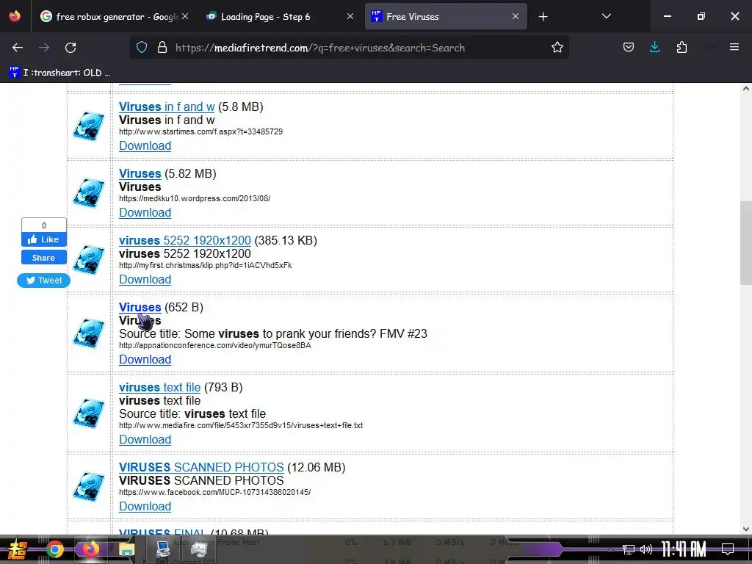Click disk icon for viruses text file
The width and height of the screenshot is (752, 564).
click(88, 413)
